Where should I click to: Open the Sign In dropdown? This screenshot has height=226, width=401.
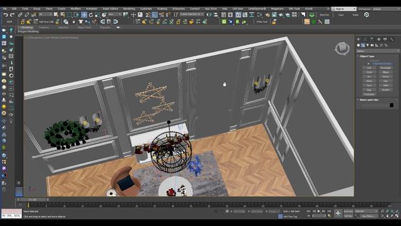pyautogui.click(x=344, y=9)
